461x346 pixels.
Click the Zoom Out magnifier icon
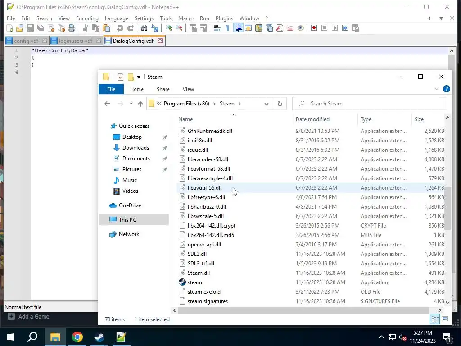179,28
